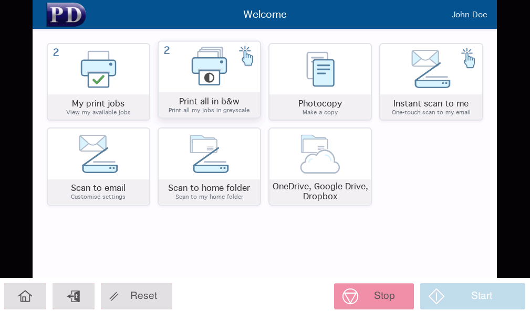530x311 pixels.
Task: Go to the home screen via the house icon
Action: pos(25,296)
